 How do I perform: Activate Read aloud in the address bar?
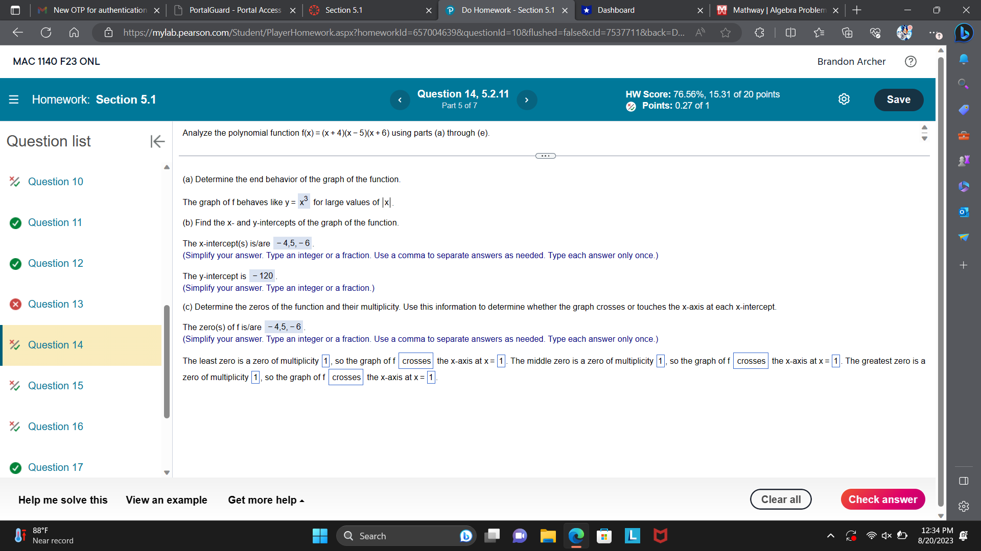pos(700,32)
